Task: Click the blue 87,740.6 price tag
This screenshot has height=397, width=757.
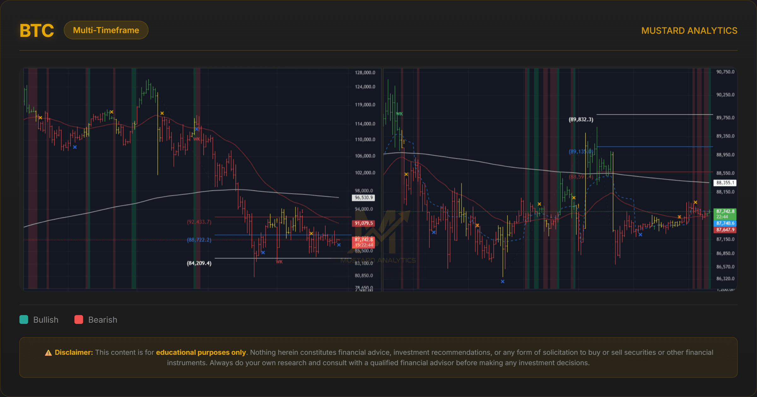Action: [725, 223]
